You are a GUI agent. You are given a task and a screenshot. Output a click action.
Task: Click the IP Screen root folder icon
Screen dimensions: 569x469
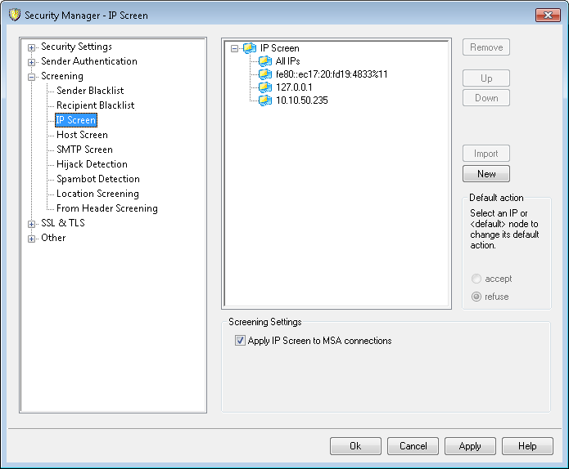pos(250,48)
